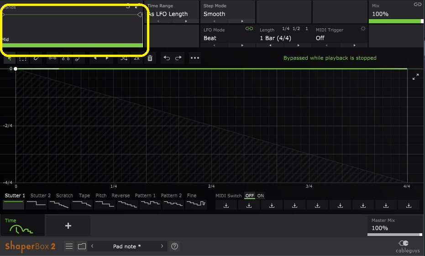This screenshot has height=256, width=425.
Task: Select the arc curve node tool
Action: [66, 58]
